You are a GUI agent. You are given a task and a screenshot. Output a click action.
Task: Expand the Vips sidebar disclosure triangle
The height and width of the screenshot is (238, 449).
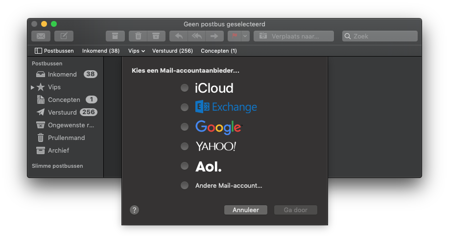pyautogui.click(x=32, y=87)
